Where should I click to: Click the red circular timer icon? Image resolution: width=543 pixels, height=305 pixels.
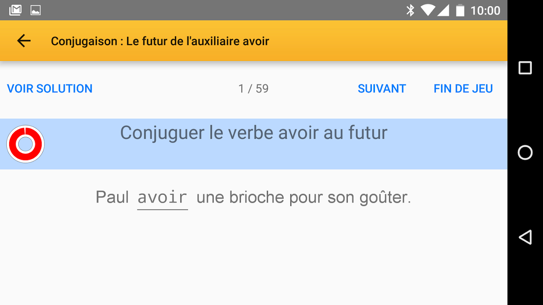click(x=26, y=144)
